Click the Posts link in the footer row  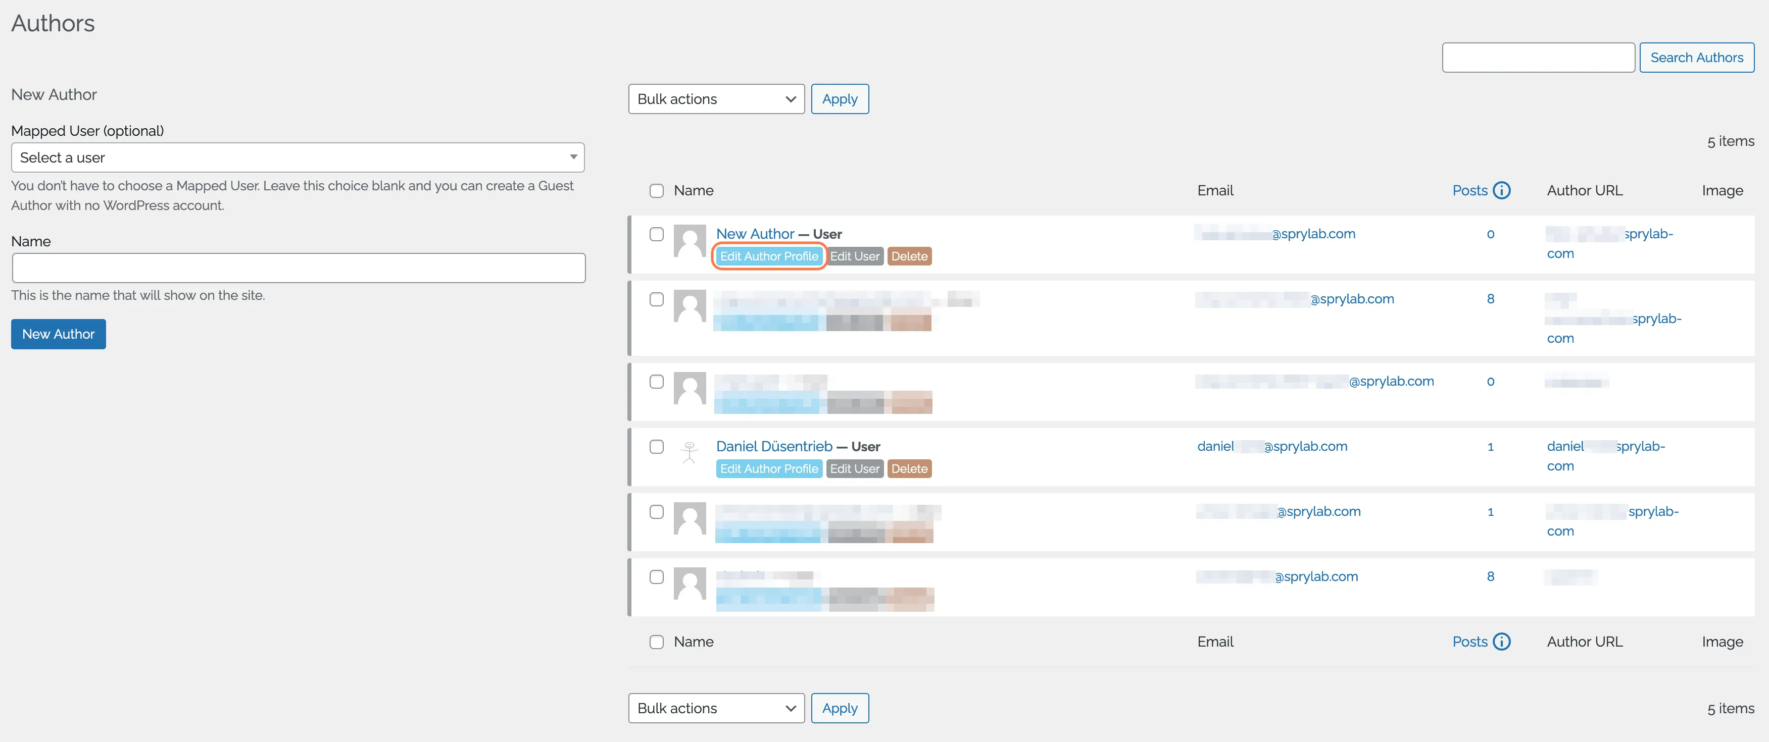(1469, 642)
